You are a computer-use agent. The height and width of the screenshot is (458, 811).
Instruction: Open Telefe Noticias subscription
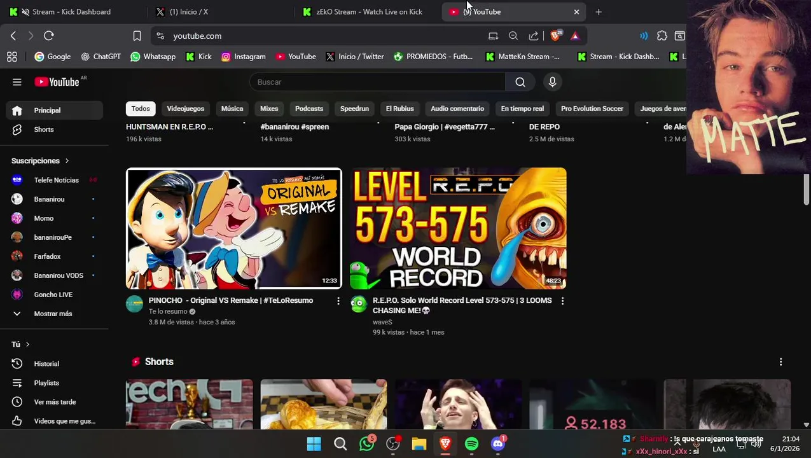55,180
